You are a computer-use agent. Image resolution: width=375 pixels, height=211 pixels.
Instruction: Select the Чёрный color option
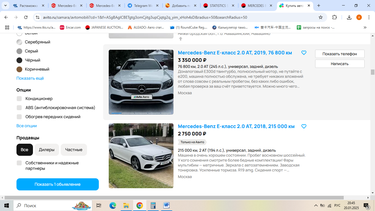[28, 60]
